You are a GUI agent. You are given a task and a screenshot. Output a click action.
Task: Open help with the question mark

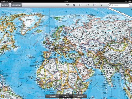pyautogui.click(x=102, y=5)
